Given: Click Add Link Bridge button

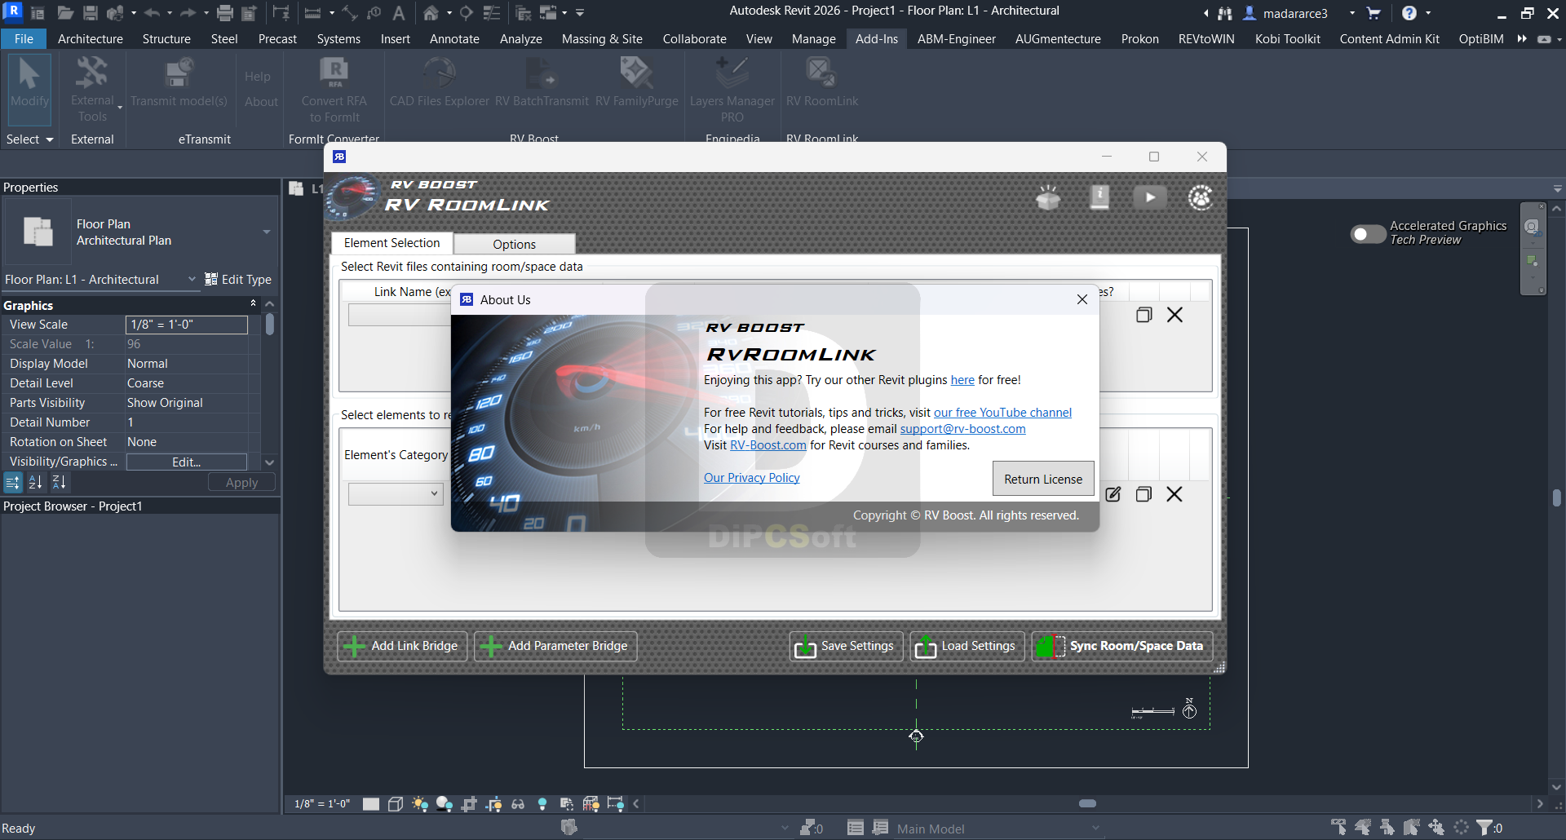Looking at the screenshot, I should [402, 646].
